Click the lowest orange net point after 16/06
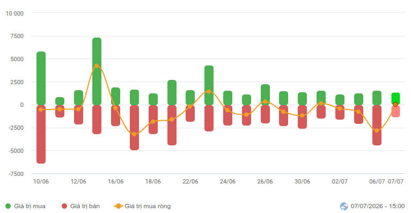This screenshot has height=213, width=411. [x=134, y=134]
